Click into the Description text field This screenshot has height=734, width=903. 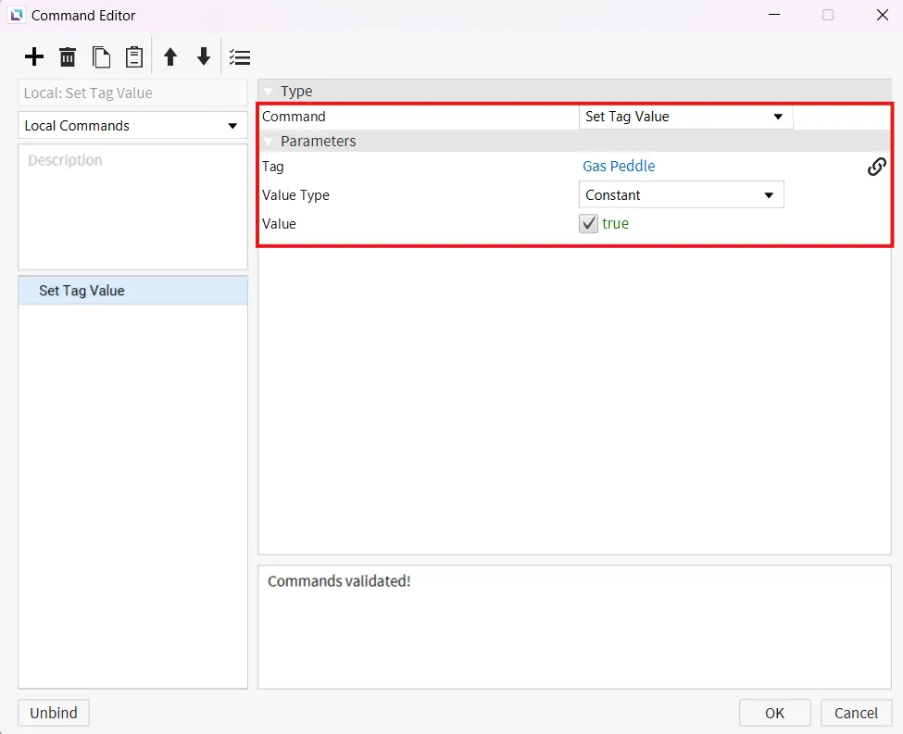pos(132,206)
